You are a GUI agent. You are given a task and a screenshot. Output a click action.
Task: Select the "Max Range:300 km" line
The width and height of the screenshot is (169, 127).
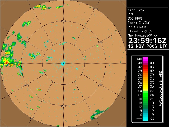[143, 35]
